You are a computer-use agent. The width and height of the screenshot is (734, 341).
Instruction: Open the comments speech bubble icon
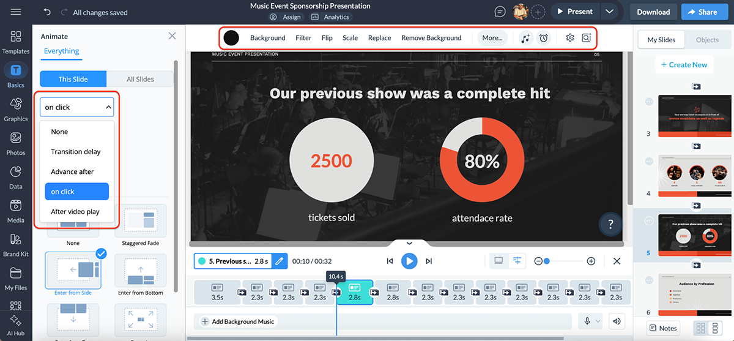point(500,12)
